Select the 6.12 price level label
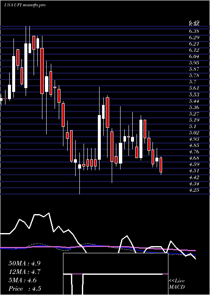The height and width of the screenshot is (295, 210). (194, 50)
